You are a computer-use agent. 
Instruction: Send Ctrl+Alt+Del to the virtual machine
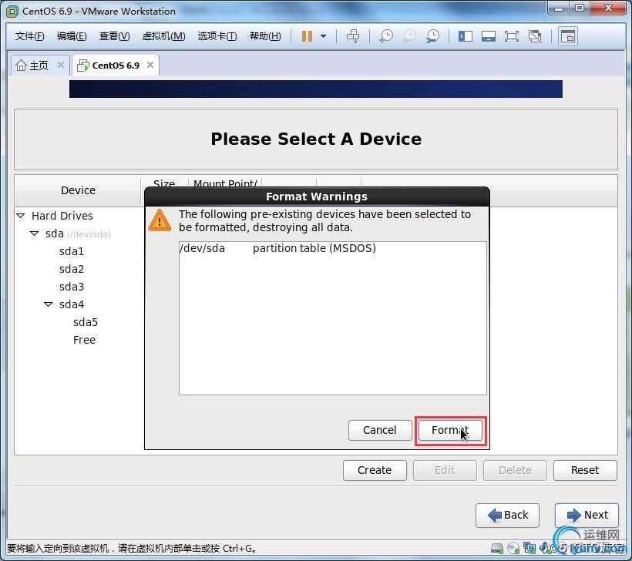tap(353, 36)
